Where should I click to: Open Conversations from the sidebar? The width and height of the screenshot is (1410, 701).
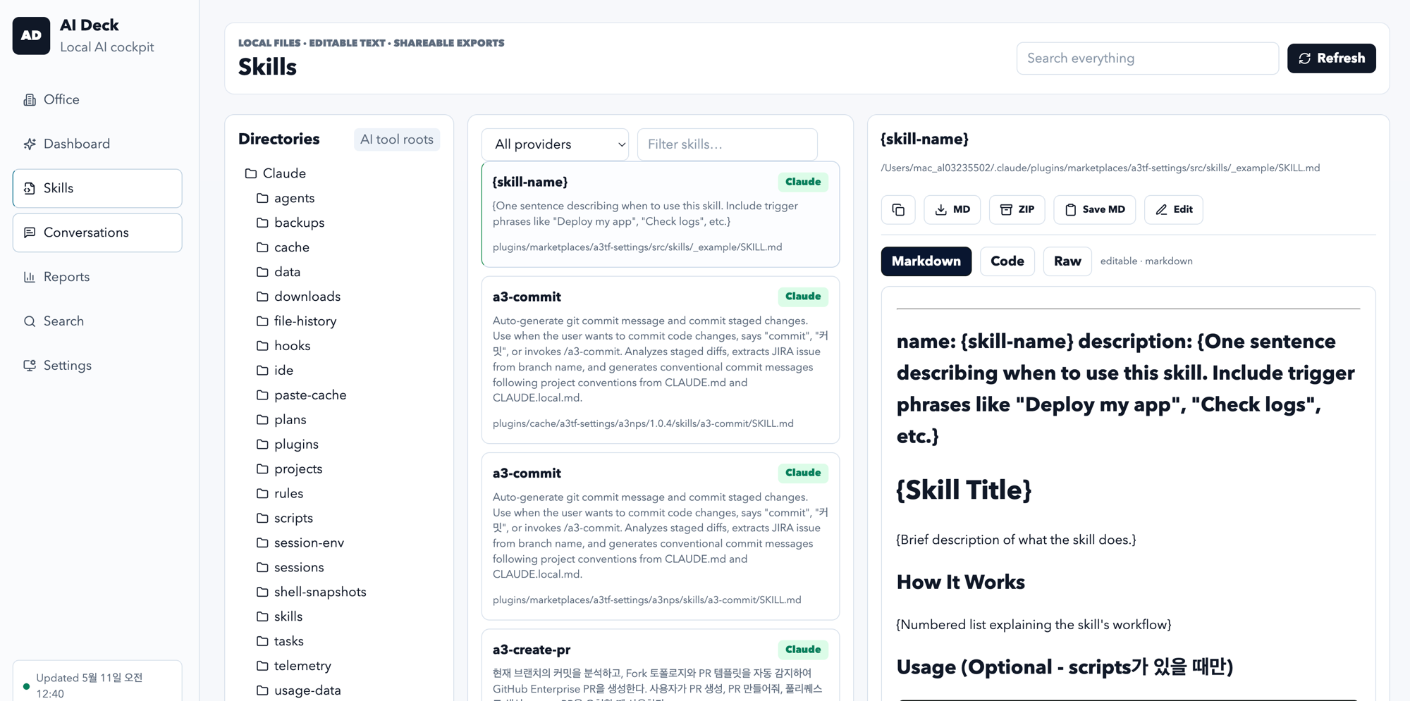(x=97, y=232)
